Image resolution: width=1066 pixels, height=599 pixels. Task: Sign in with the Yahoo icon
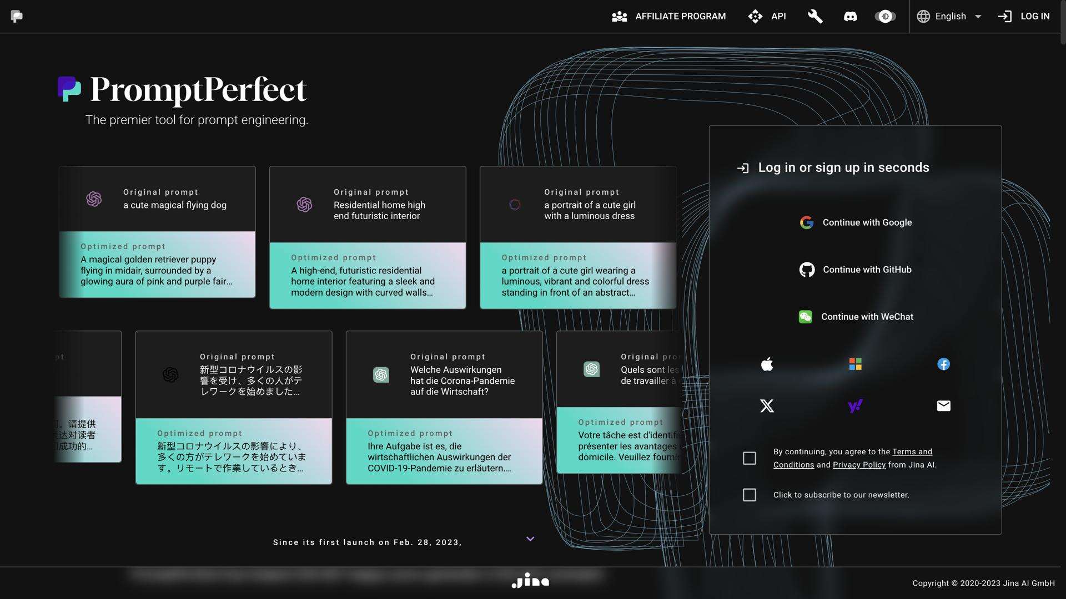coord(855,406)
